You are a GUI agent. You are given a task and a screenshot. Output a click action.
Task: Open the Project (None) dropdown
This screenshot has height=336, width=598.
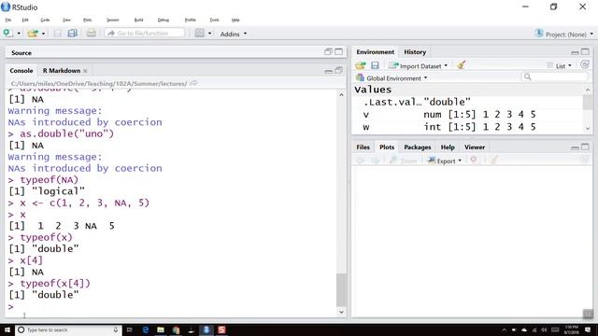tap(563, 34)
